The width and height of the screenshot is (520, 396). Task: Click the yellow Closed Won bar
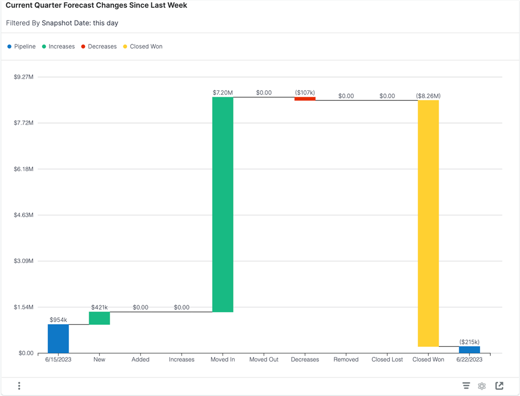tap(428, 223)
